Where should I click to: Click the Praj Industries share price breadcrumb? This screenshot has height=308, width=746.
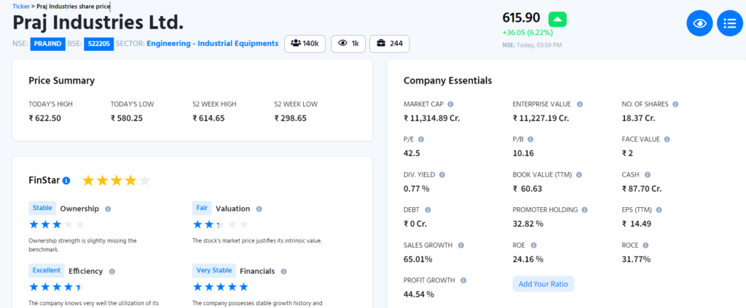tap(74, 7)
